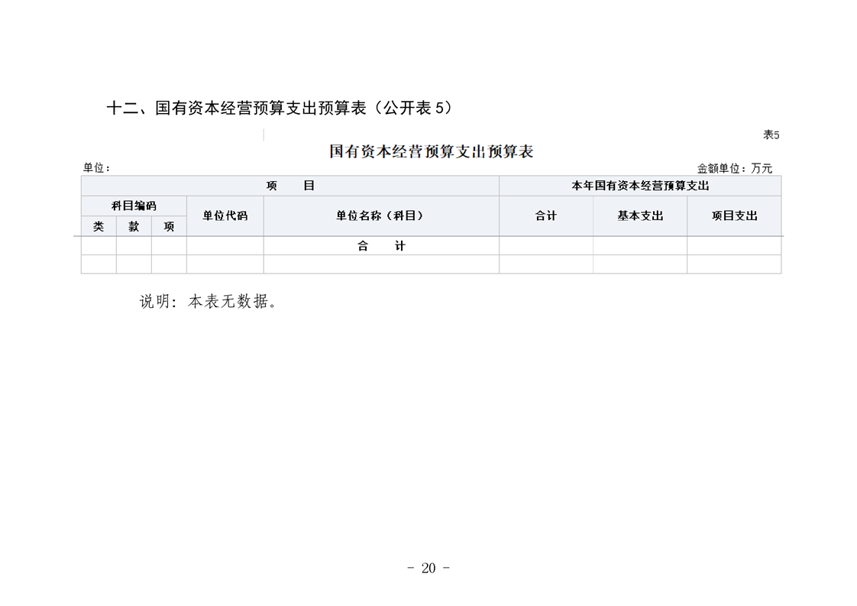
Task: Click the 项 目 header cell
Action: click(x=290, y=186)
